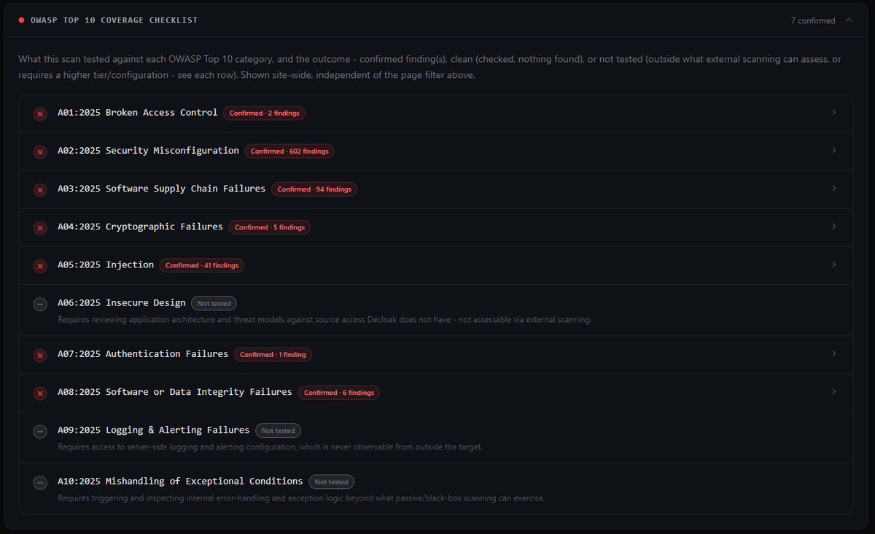Click the Not tested badge for Logging & Alerting Failures

(x=278, y=431)
